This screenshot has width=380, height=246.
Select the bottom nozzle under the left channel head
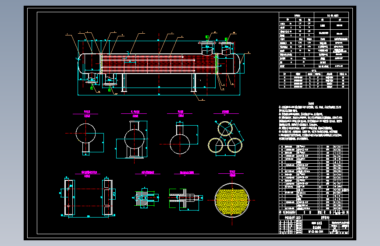92,79
